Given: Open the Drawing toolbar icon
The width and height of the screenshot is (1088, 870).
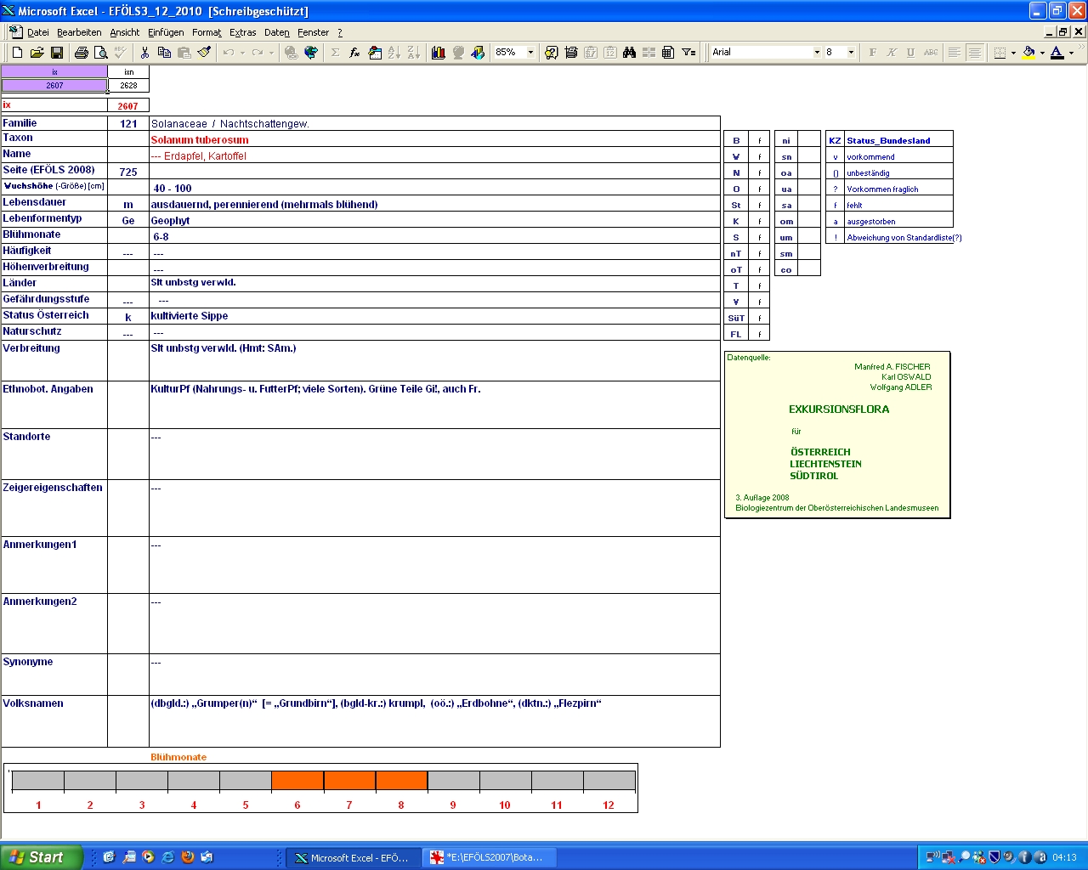Looking at the screenshot, I should pyautogui.click(x=478, y=53).
